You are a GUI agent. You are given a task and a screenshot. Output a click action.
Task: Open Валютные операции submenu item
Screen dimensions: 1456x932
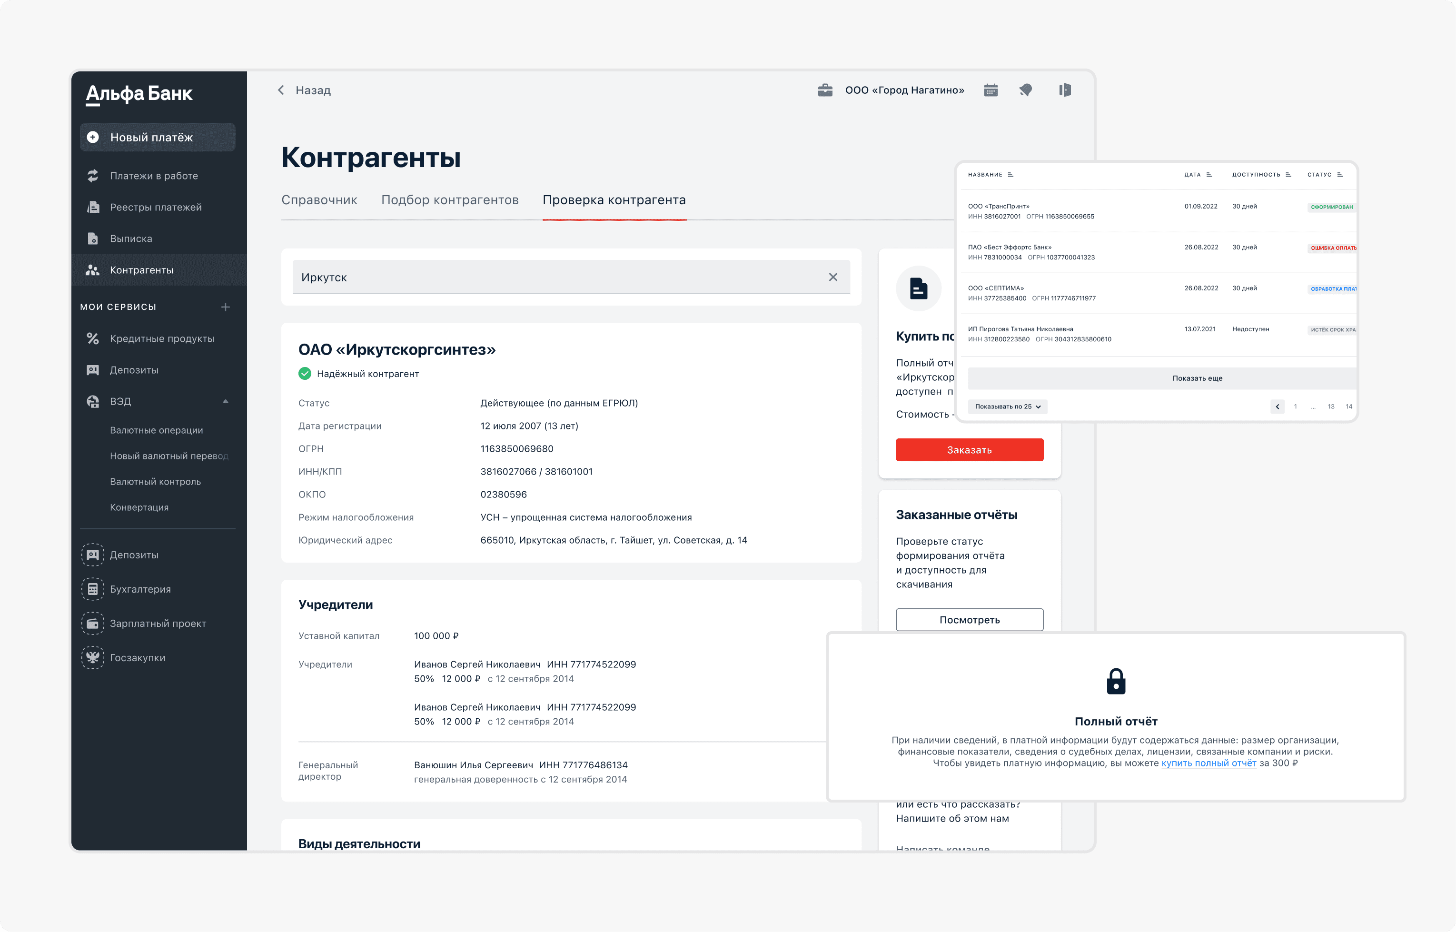pyautogui.click(x=156, y=430)
